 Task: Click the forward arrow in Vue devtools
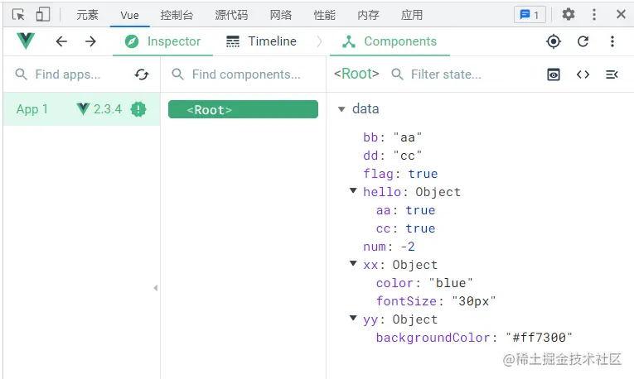point(90,41)
